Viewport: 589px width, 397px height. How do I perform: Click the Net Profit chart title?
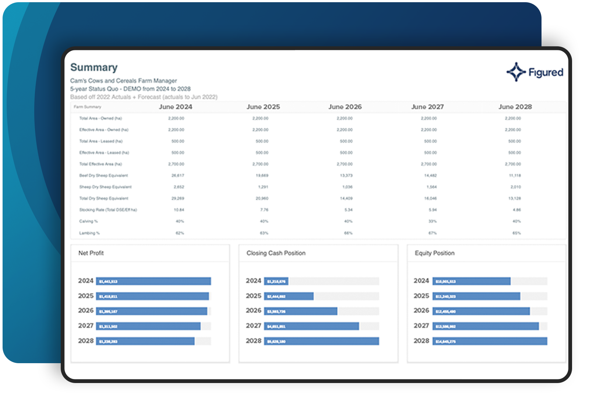coord(91,253)
